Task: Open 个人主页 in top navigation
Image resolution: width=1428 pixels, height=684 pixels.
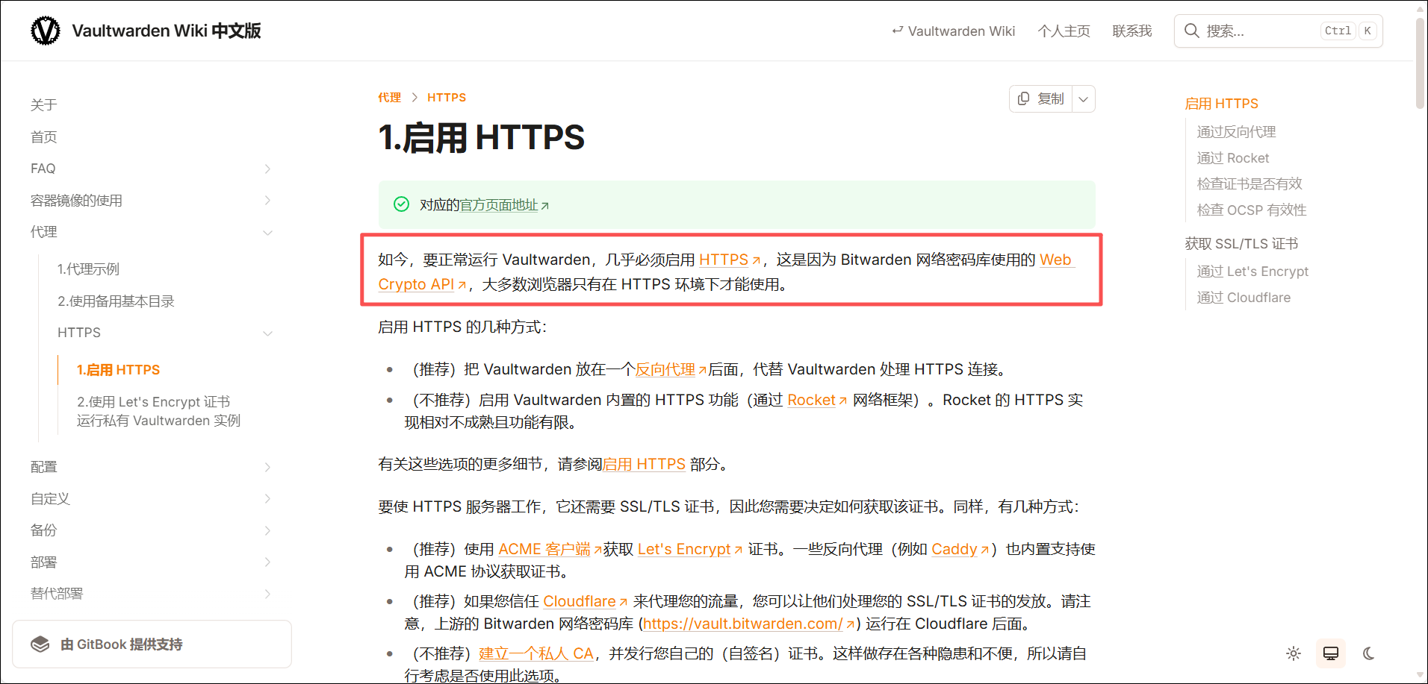Action: tap(1064, 31)
